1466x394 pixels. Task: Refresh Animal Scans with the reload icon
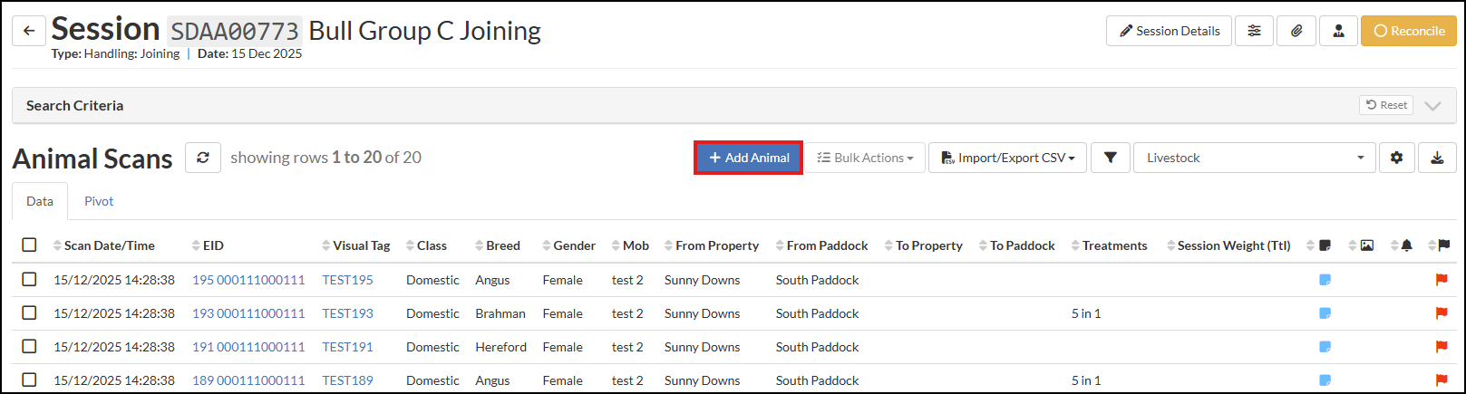[x=203, y=158]
